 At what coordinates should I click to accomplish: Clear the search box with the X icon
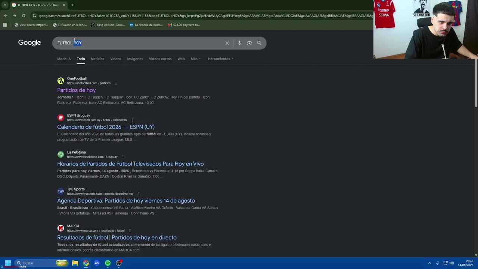point(227,43)
